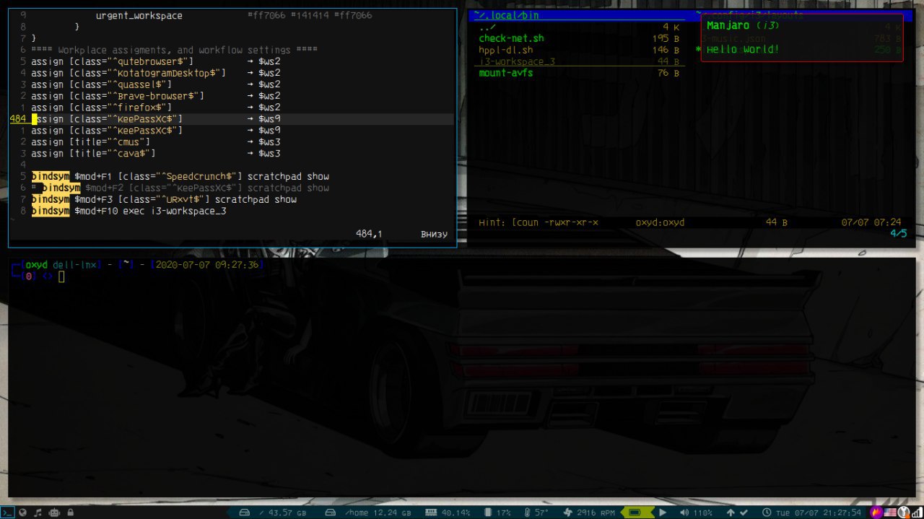Screen dimensions: 924x519
Task: Click the memory chip icon beside 40.14%
Action: (x=431, y=513)
